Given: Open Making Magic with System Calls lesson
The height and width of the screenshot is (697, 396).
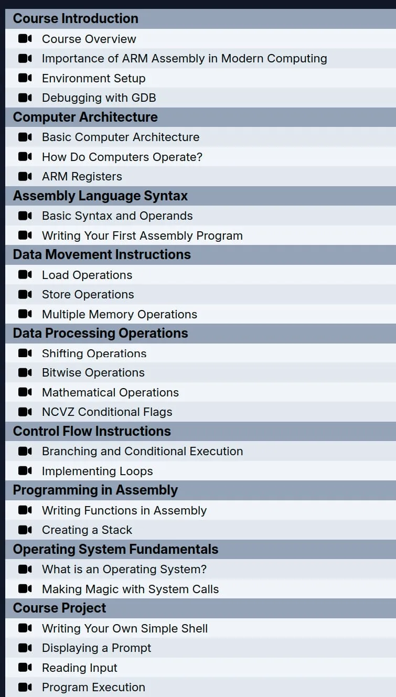Looking at the screenshot, I should tap(200, 589).
